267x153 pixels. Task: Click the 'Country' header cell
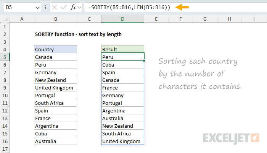[x=56, y=49]
